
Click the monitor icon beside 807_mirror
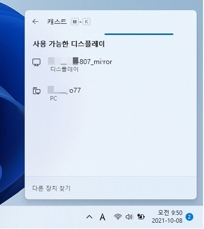pos(36,62)
